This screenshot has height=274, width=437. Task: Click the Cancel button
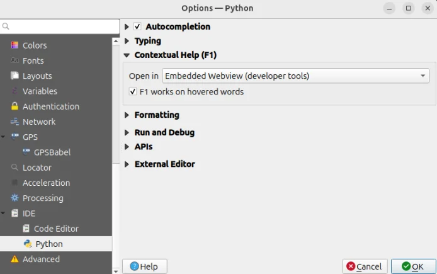(x=365, y=266)
